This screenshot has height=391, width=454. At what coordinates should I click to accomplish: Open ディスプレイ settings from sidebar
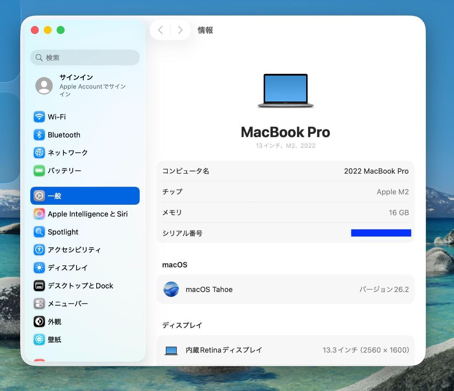pyautogui.click(x=69, y=268)
